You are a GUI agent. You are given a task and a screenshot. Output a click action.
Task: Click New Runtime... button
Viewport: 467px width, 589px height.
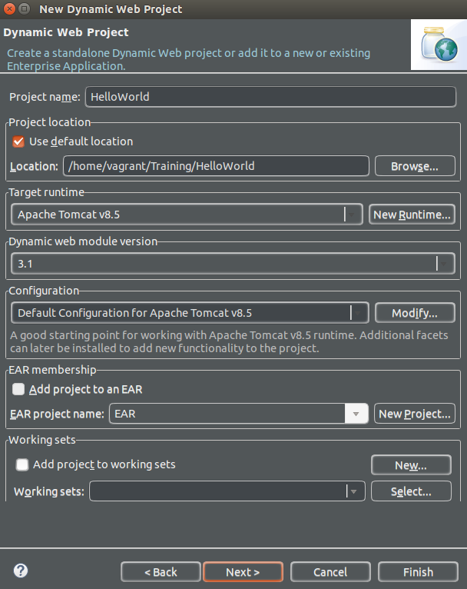[412, 215]
